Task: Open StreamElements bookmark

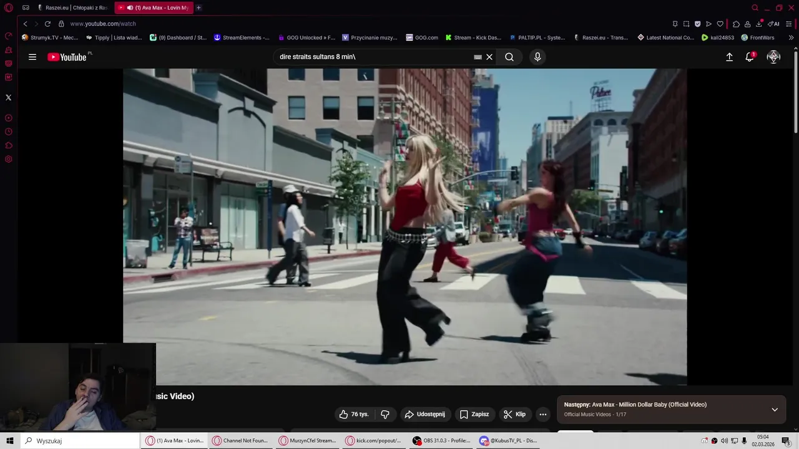Action: click(x=242, y=37)
